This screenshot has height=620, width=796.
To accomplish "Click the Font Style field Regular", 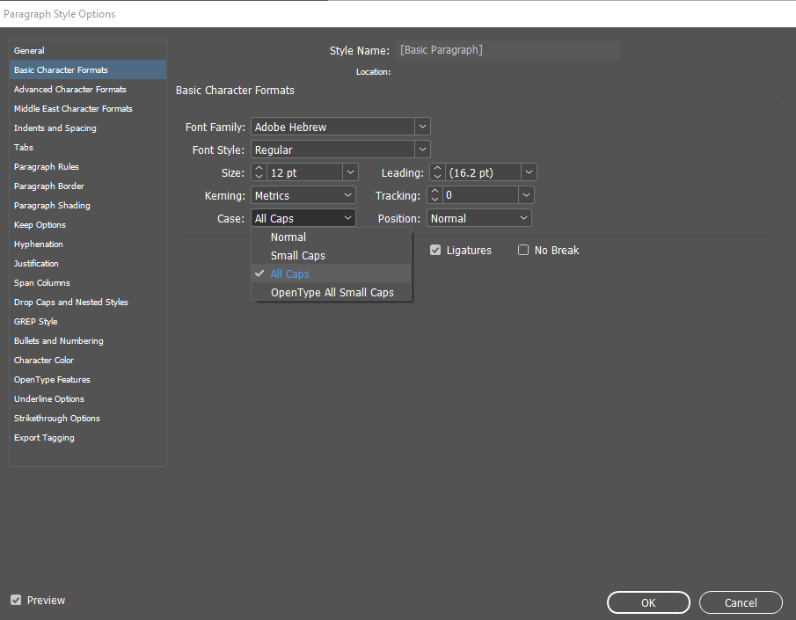I will pos(333,150).
